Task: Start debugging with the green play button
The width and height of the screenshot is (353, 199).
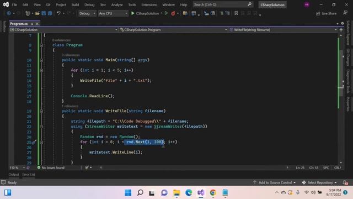Action: tap(132, 13)
